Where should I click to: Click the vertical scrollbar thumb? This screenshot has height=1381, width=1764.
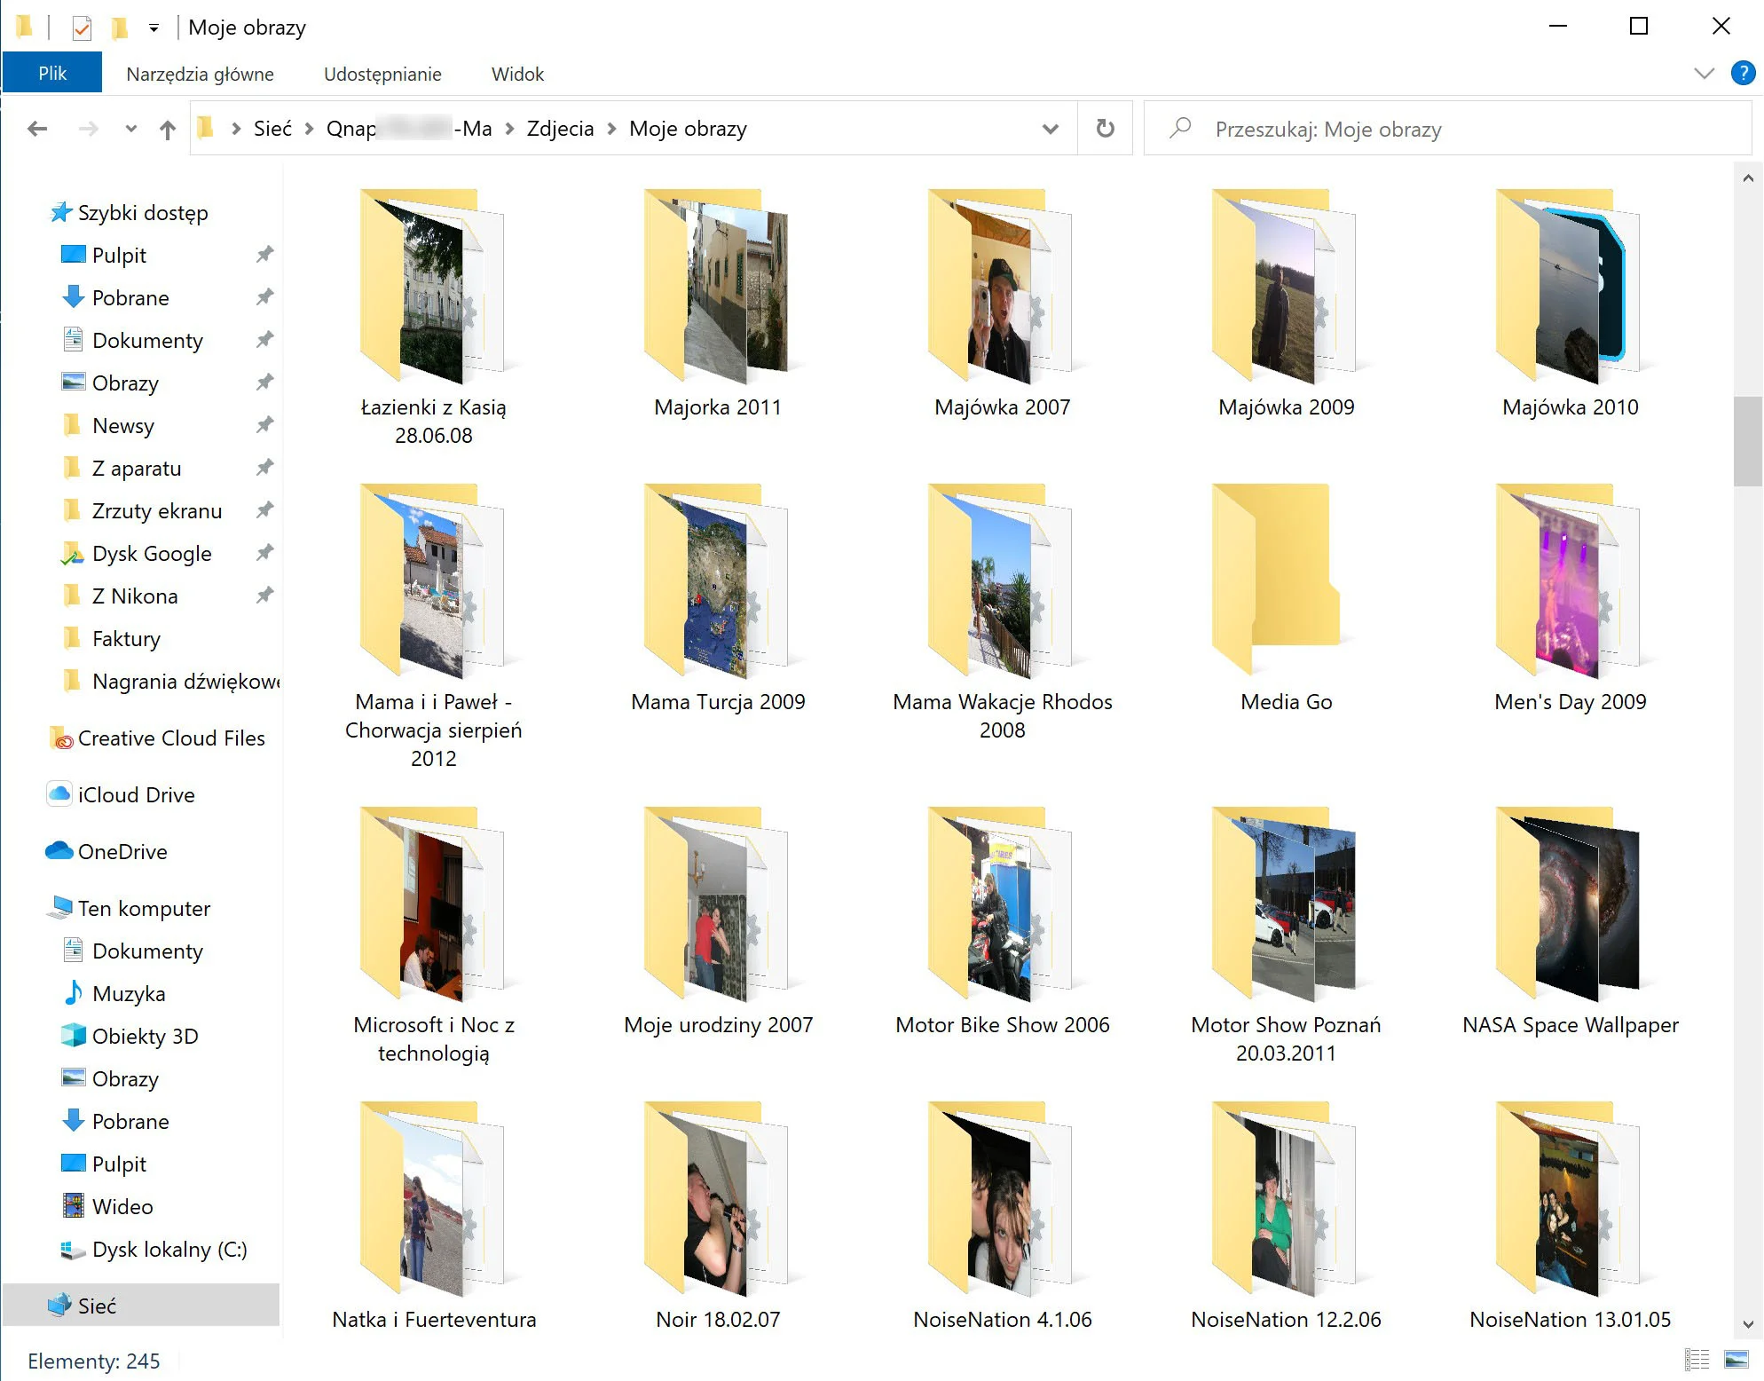[x=1747, y=441]
